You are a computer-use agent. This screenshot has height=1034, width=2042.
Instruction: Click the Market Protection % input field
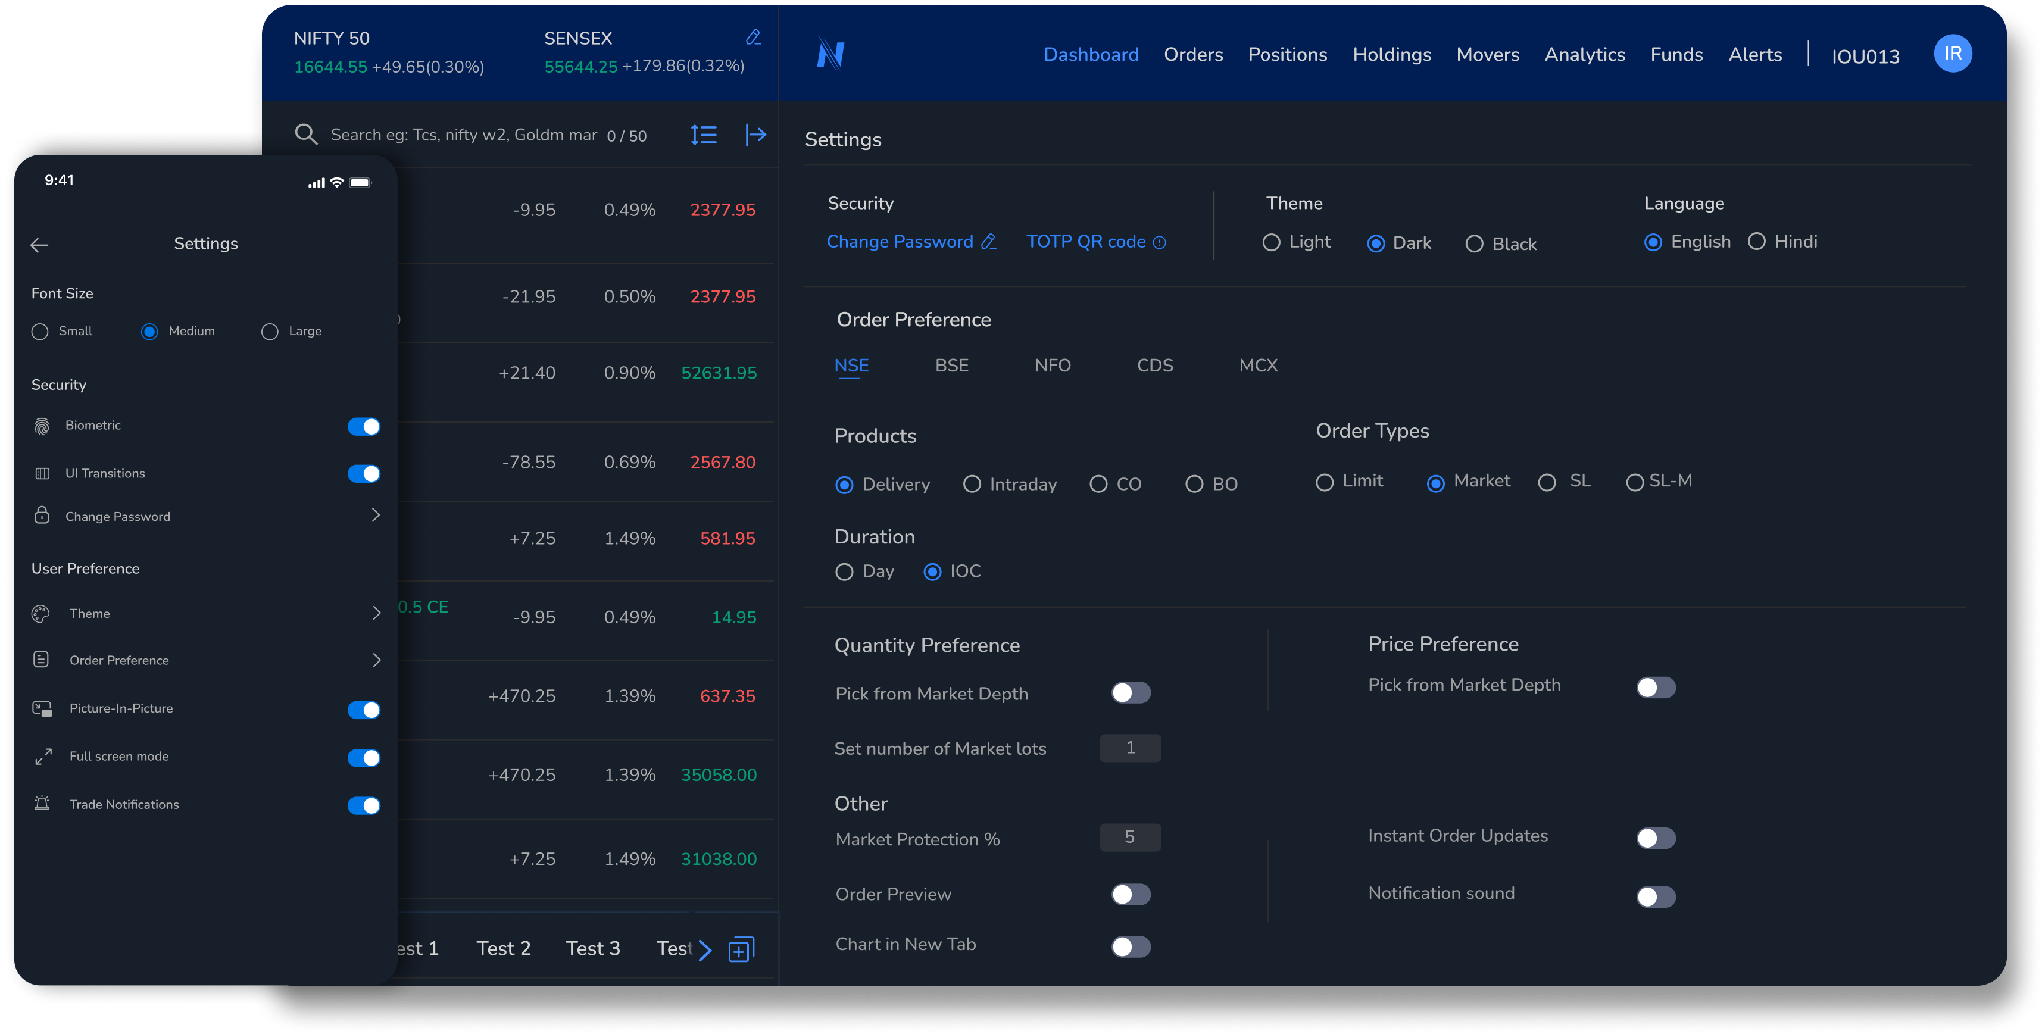pyautogui.click(x=1129, y=838)
